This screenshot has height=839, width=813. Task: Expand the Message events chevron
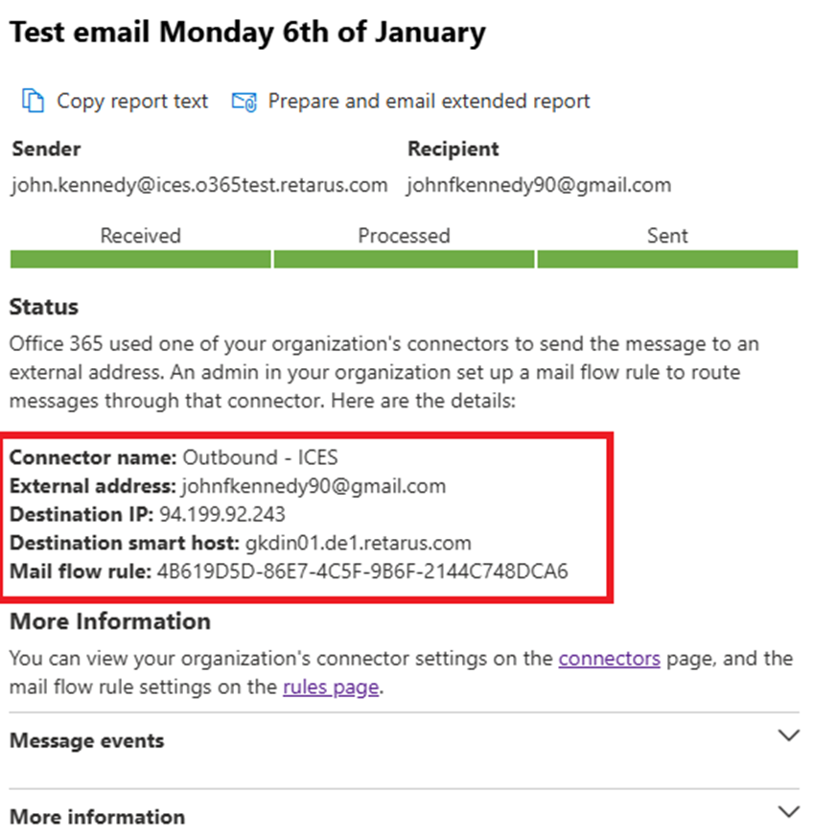788,736
